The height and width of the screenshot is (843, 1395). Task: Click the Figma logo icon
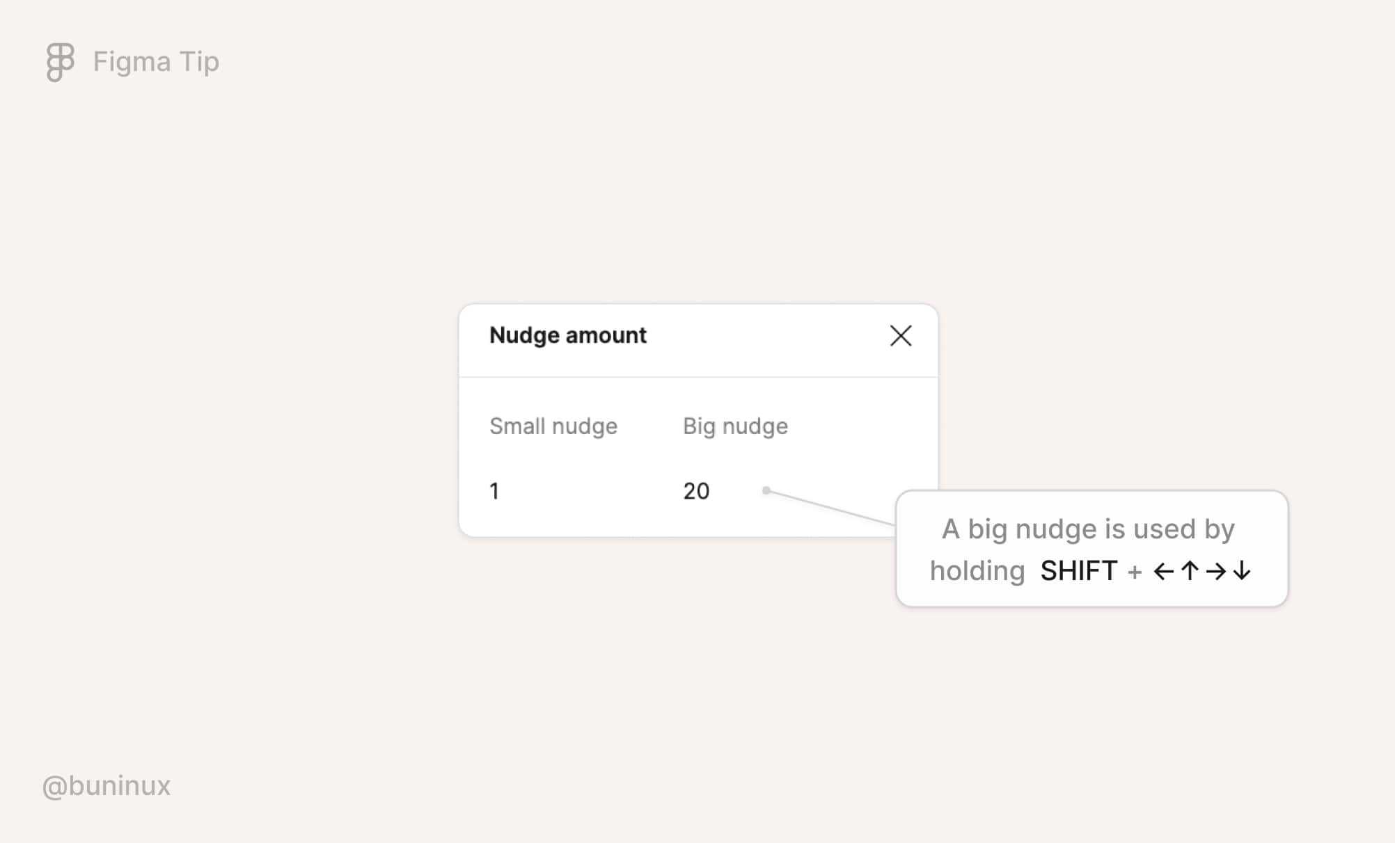click(60, 61)
